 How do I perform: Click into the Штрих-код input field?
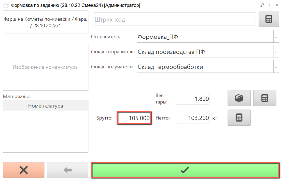pyautogui.click(x=175, y=19)
